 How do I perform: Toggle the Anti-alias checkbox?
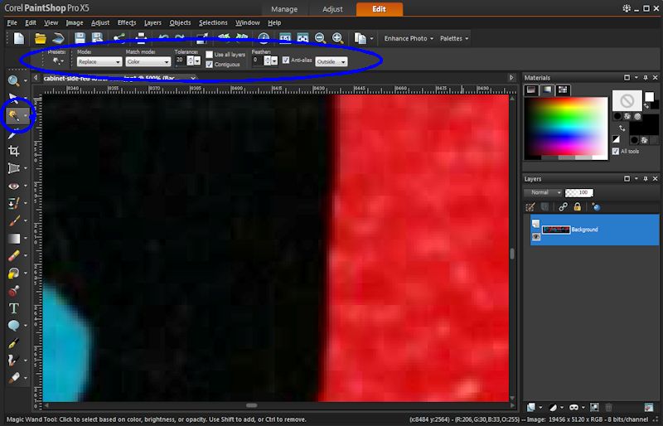286,61
